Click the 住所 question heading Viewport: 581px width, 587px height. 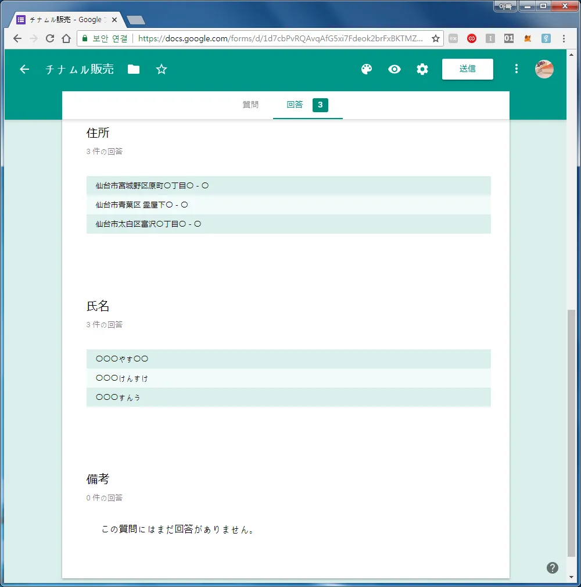coord(98,133)
